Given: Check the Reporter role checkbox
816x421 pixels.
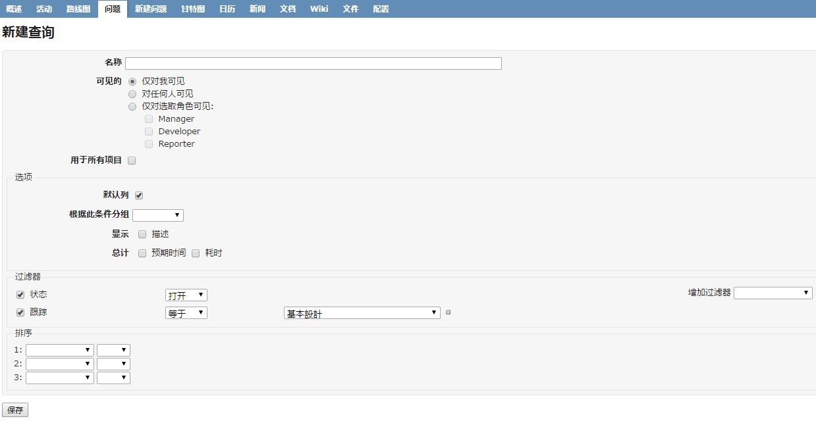Looking at the screenshot, I should pyautogui.click(x=149, y=144).
